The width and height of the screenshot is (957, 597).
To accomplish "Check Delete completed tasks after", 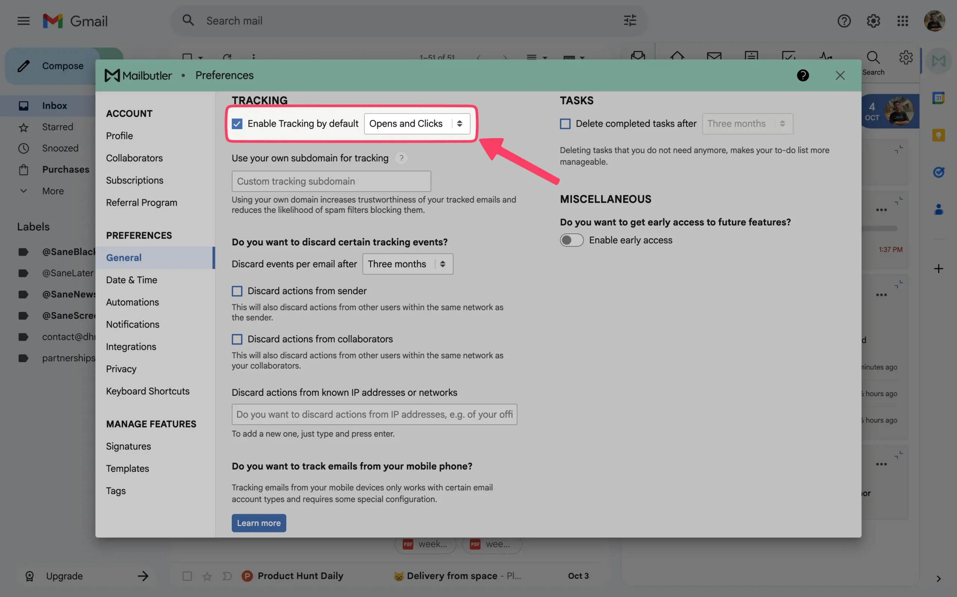I will coord(565,124).
